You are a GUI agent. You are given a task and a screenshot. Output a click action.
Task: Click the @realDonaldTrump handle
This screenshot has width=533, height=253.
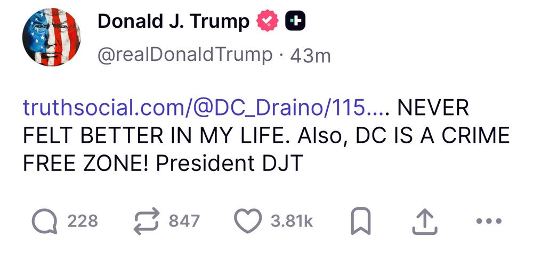185,55
